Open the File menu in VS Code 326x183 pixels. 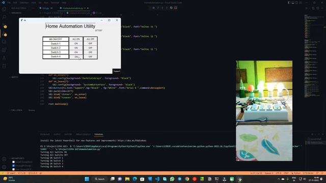(x=9, y=3)
